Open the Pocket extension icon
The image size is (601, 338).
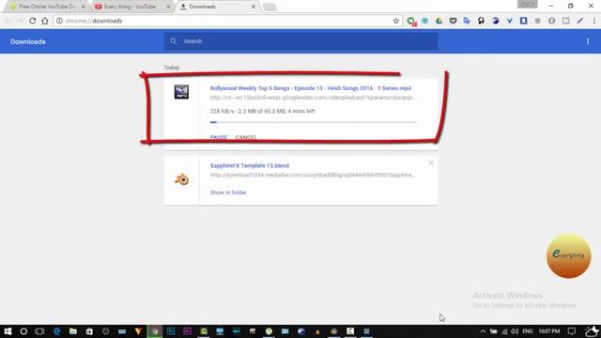453,21
